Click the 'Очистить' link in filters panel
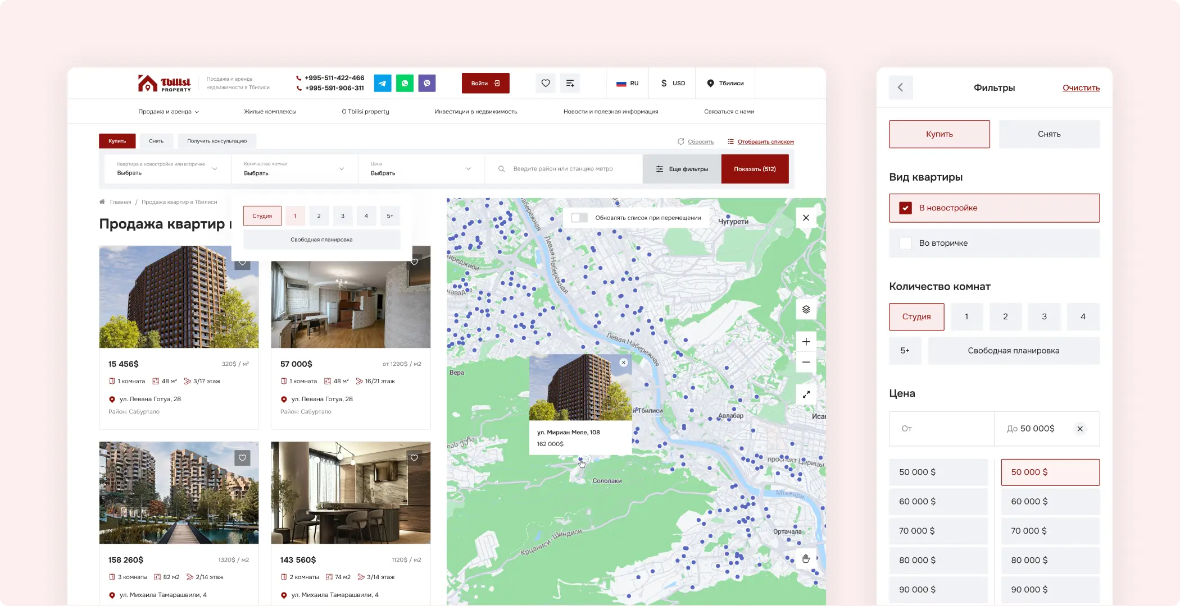This screenshot has height=606, width=1180. click(1081, 88)
